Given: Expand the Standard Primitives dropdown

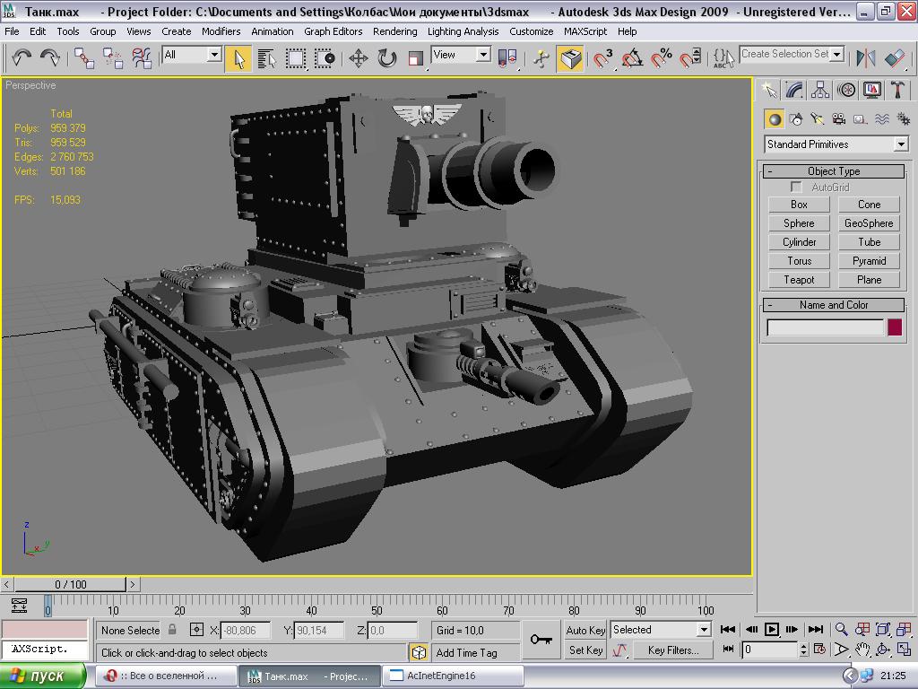Looking at the screenshot, I should [836, 144].
